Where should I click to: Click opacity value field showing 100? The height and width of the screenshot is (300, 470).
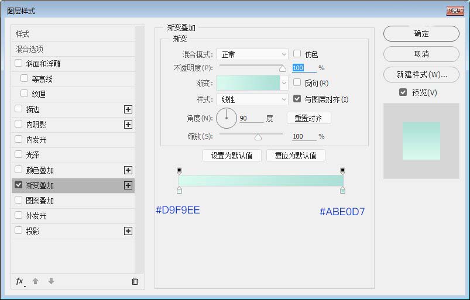[304, 68]
